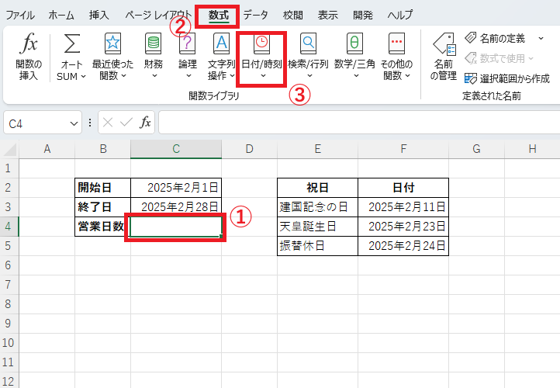Open 名前の管理 manager
560x388 pixels.
click(x=444, y=57)
